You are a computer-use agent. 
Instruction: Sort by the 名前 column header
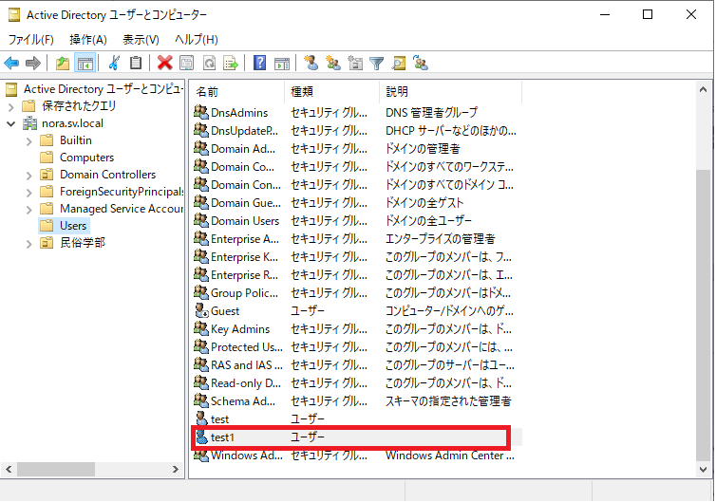(237, 92)
